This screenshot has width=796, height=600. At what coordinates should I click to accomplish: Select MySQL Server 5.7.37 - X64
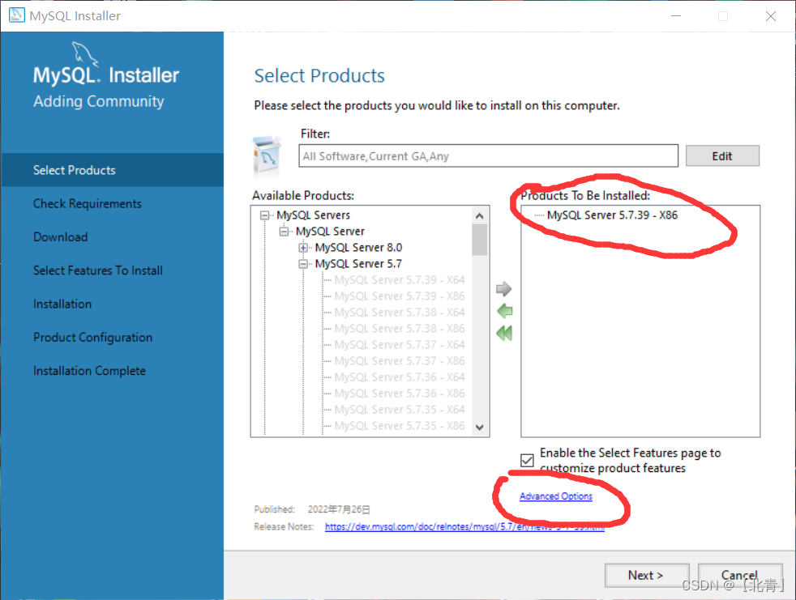click(400, 345)
